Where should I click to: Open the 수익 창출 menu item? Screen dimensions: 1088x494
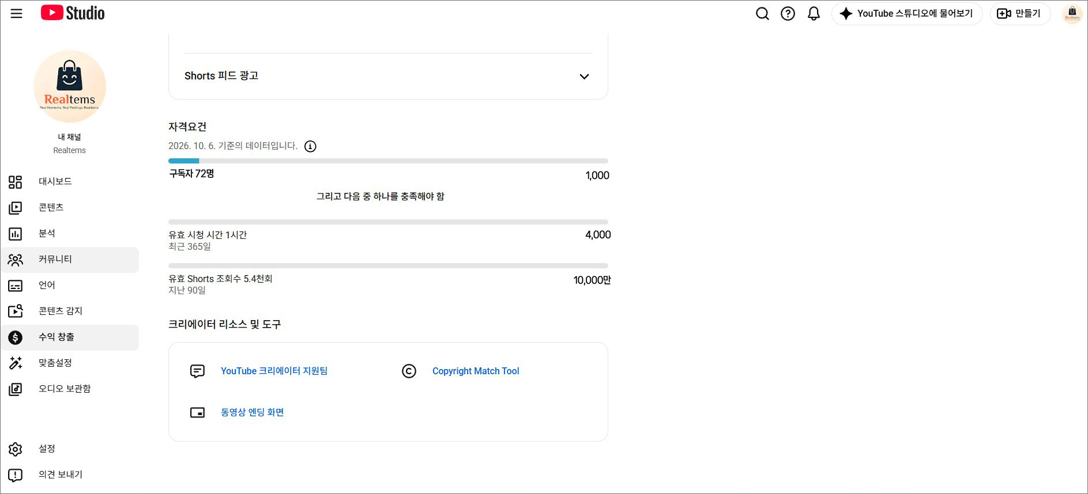click(x=70, y=337)
